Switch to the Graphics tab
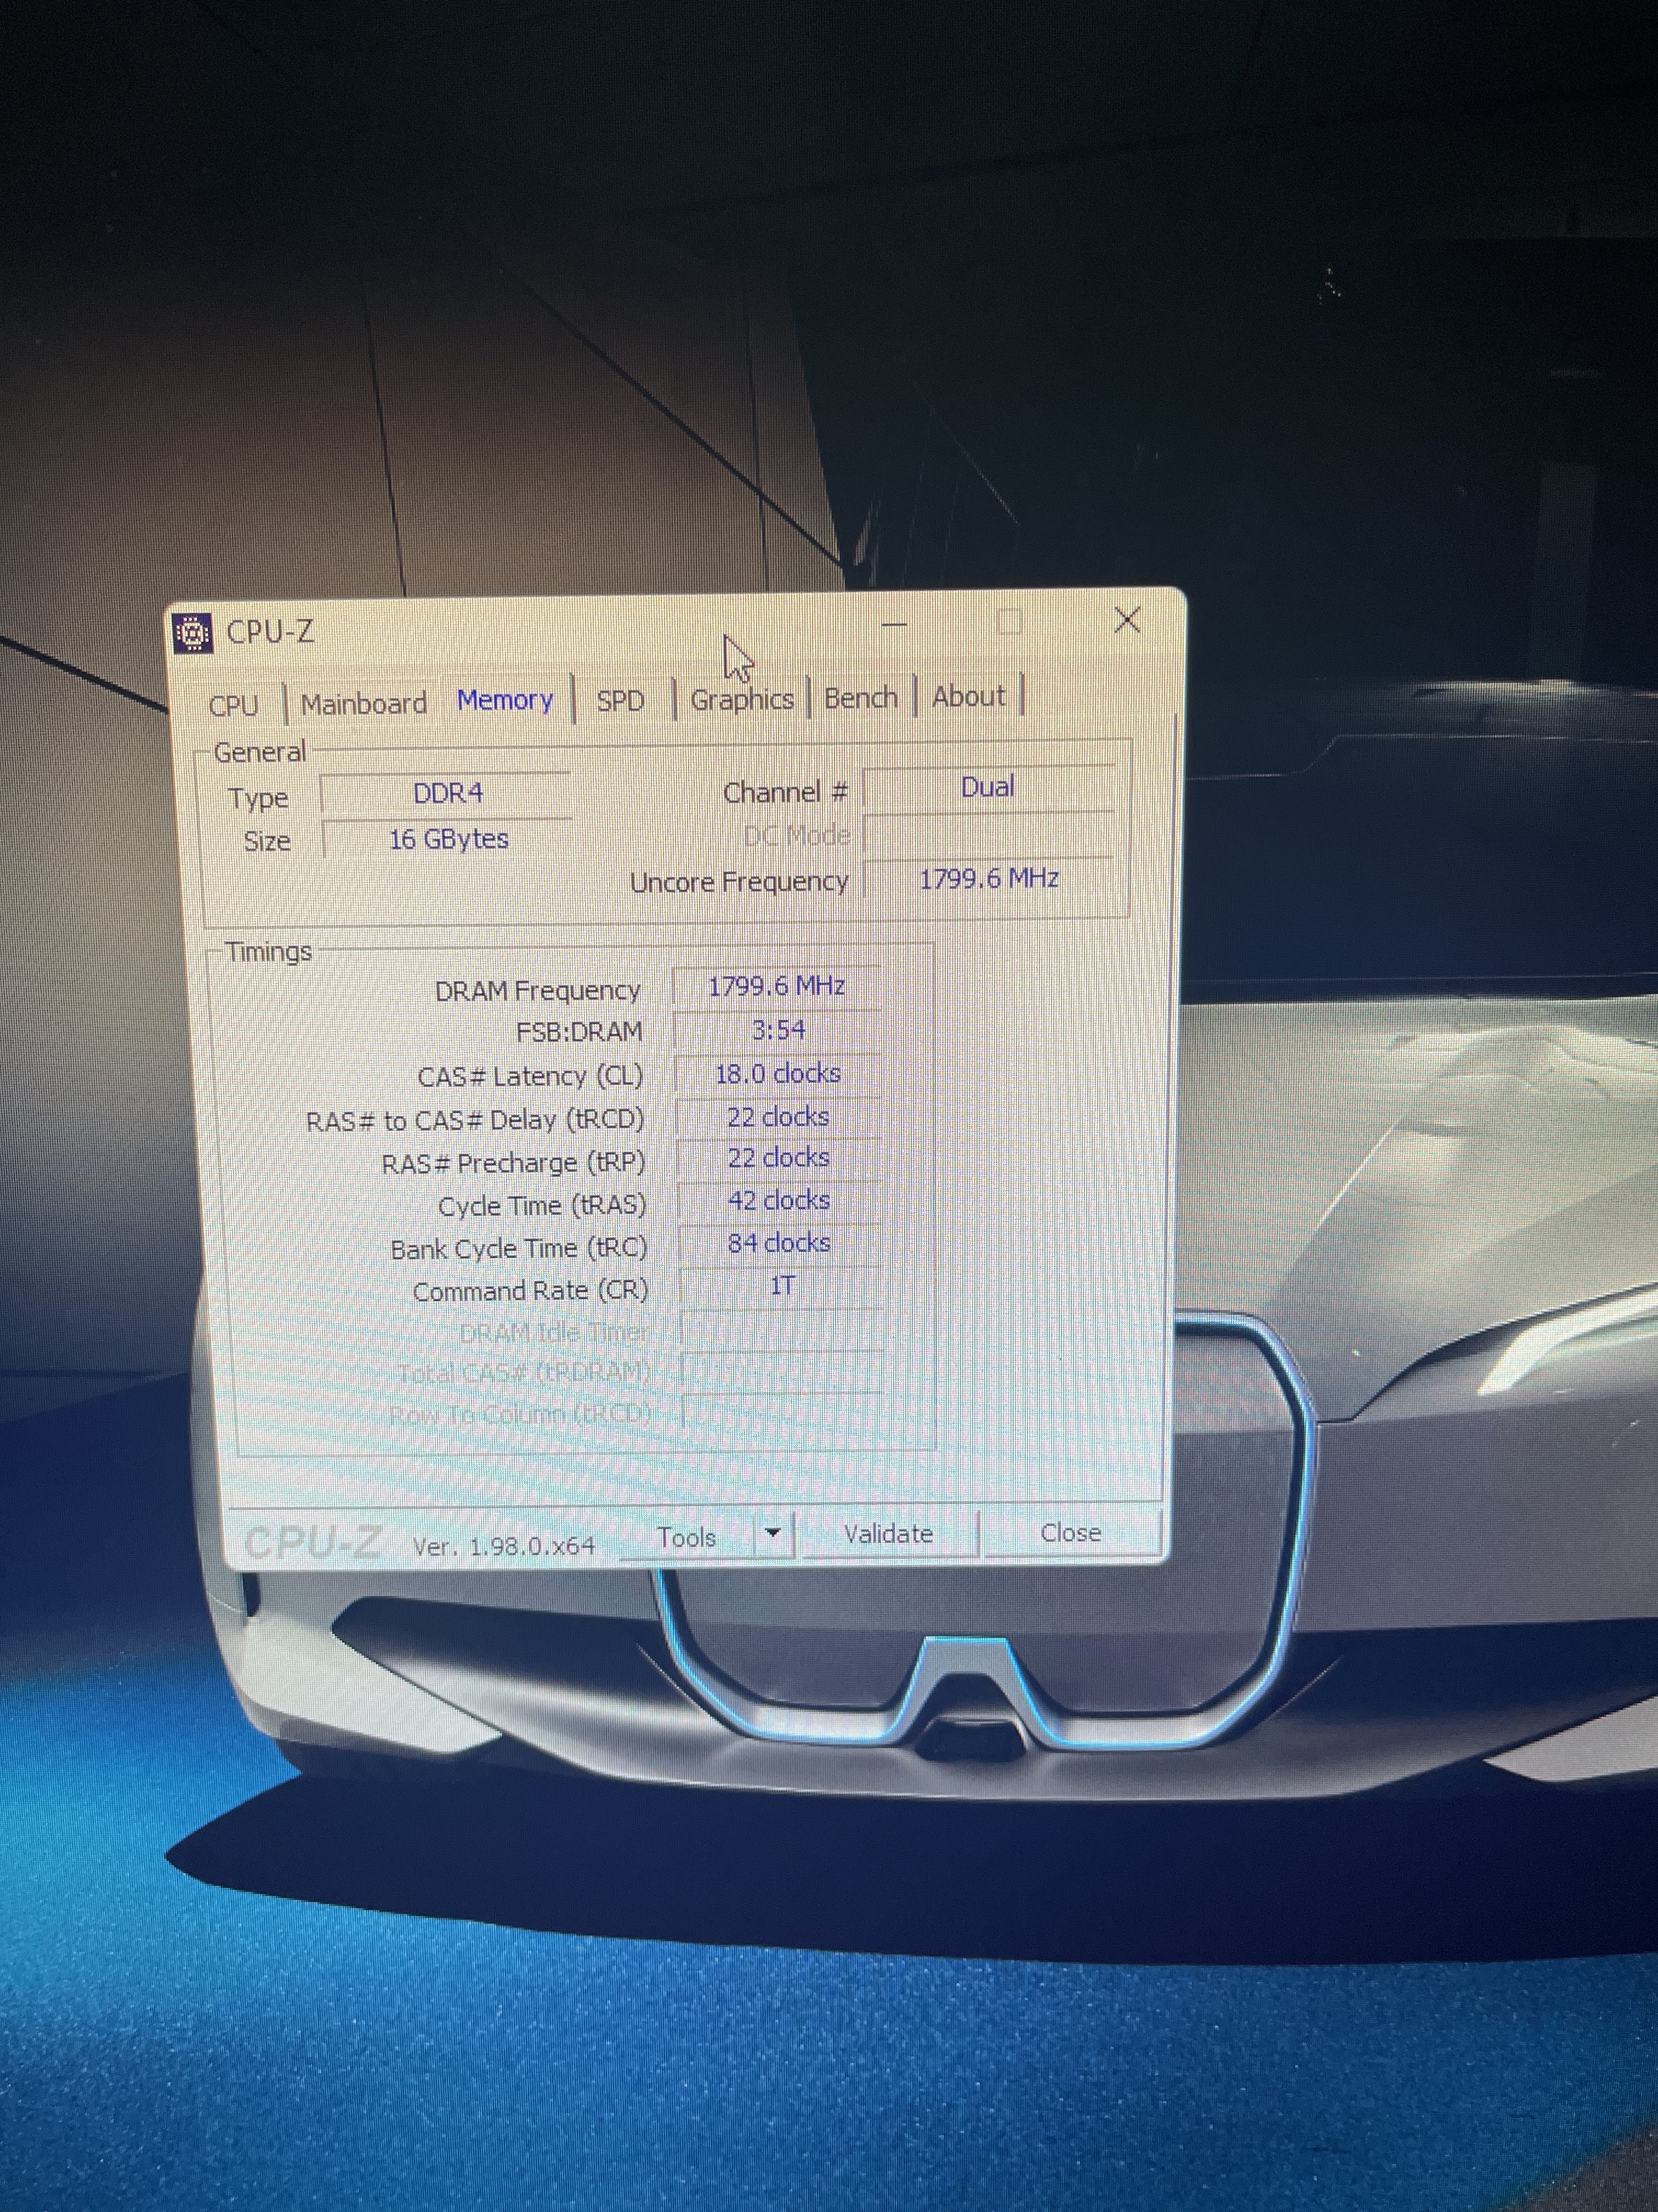Image resolution: width=1658 pixels, height=2212 pixels. tap(742, 699)
